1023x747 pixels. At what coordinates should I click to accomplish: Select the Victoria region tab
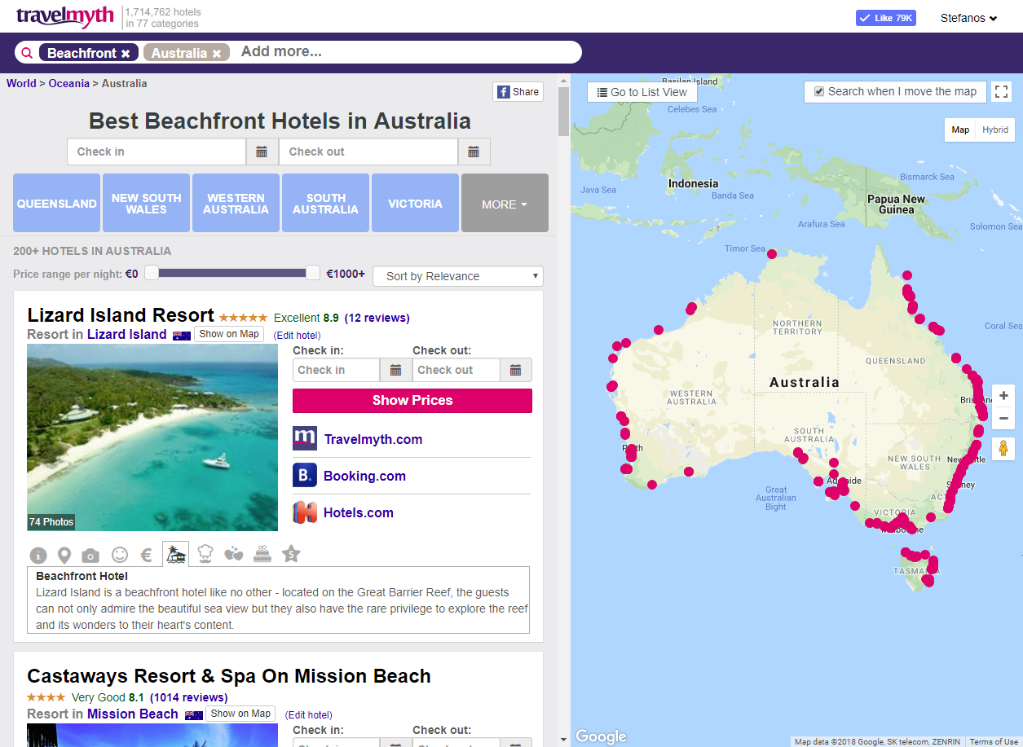[x=415, y=203]
